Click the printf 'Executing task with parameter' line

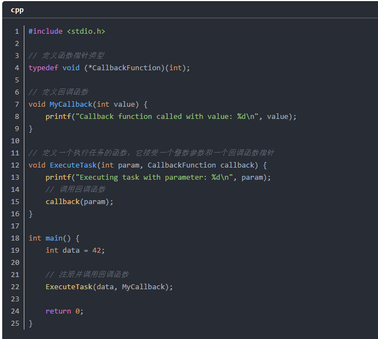tap(158, 178)
